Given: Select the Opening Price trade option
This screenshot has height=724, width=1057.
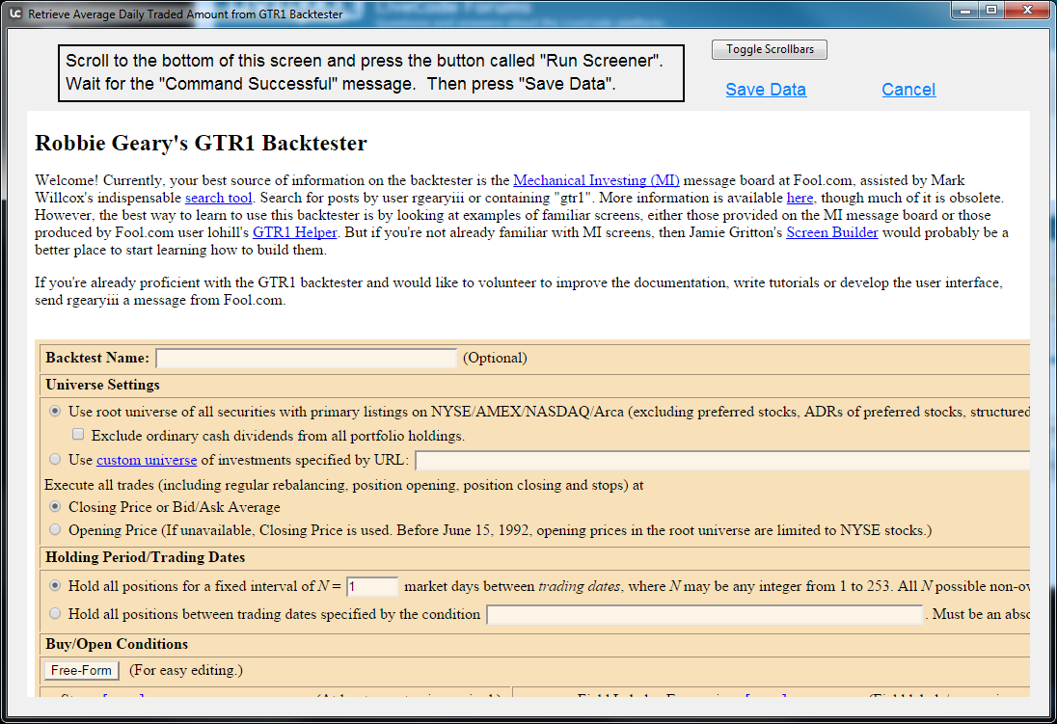Looking at the screenshot, I should (x=55, y=530).
